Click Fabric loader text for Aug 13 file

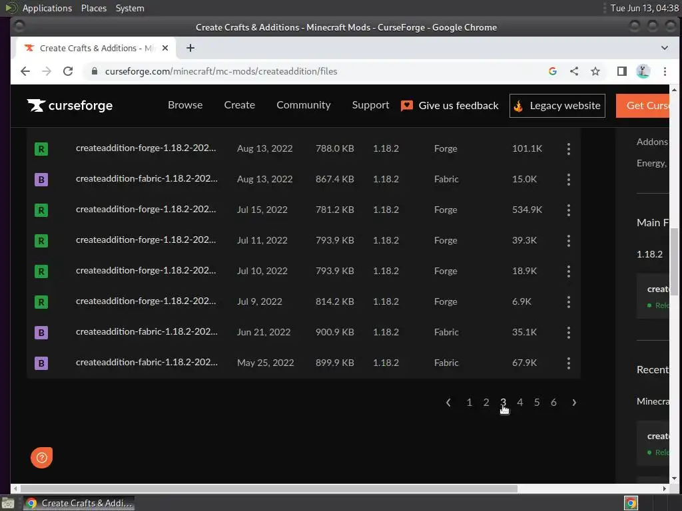(x=446, y=179)
